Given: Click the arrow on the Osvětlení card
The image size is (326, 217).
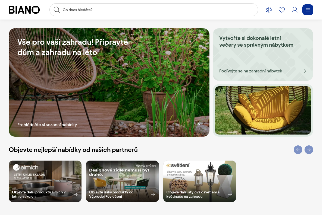Looking at the screenshot, I should 230,194.
